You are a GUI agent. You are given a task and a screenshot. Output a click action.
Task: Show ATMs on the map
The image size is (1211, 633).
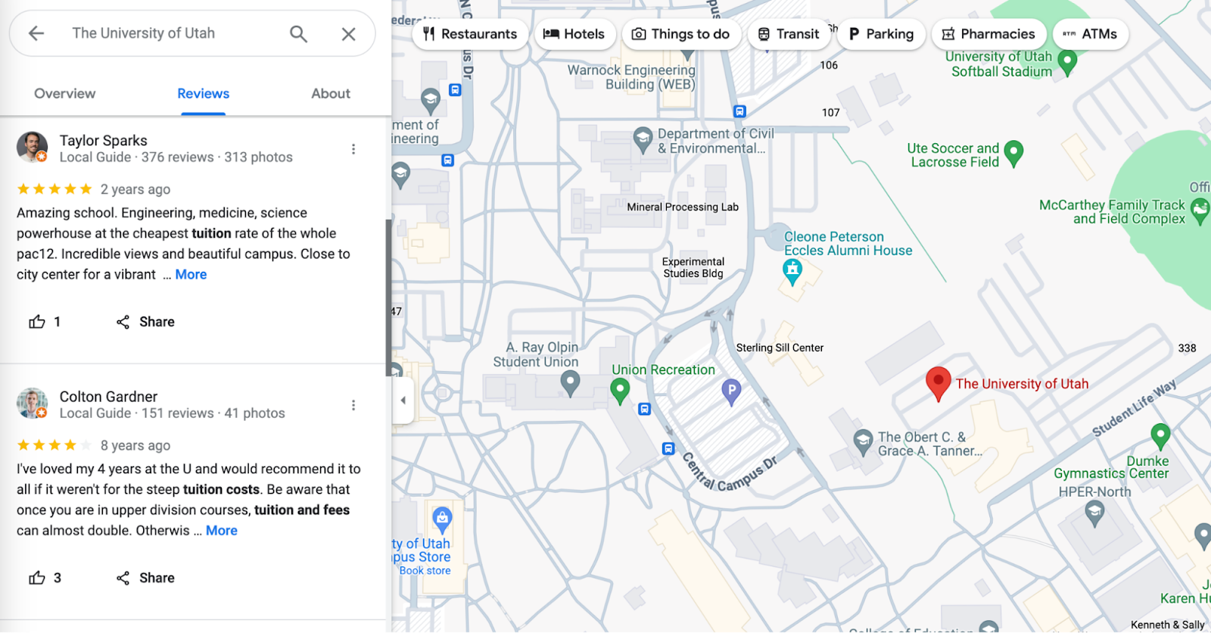pos(1090,34)
